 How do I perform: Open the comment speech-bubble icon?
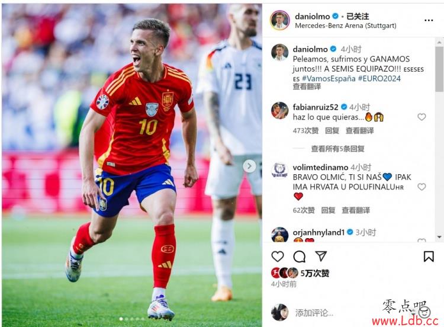point(300,257)
